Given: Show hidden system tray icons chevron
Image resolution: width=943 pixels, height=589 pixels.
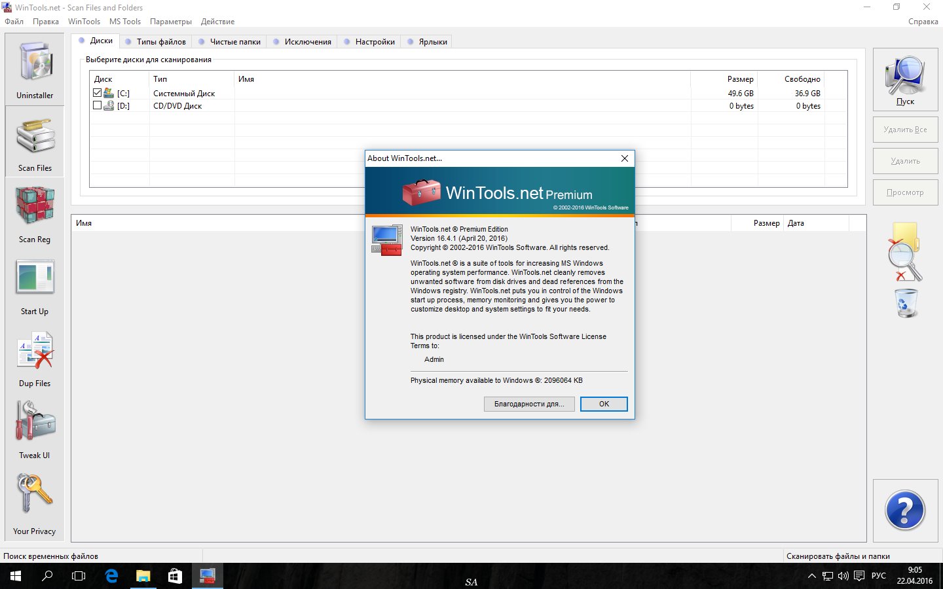Looking at the screenshot, I should coord(811,576).
